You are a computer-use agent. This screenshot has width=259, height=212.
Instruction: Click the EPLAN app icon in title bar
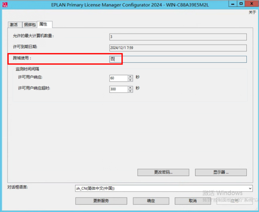tap(5, 4)
